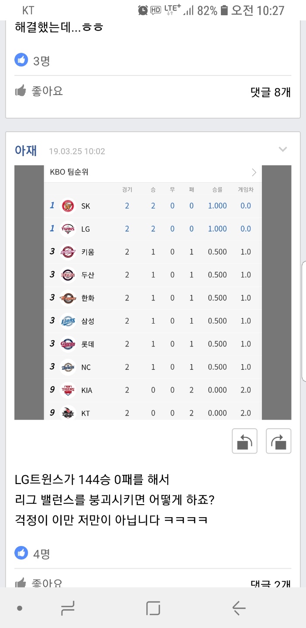Tap the blue like count icon showing 4명
Screen dimensions: 306x628
[x=21, y=553]
